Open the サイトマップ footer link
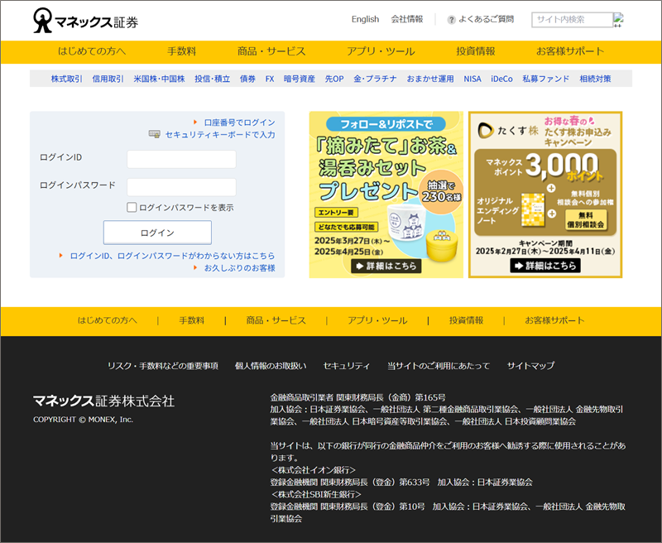The image size is (662, 543). click(x=530, y=365)
